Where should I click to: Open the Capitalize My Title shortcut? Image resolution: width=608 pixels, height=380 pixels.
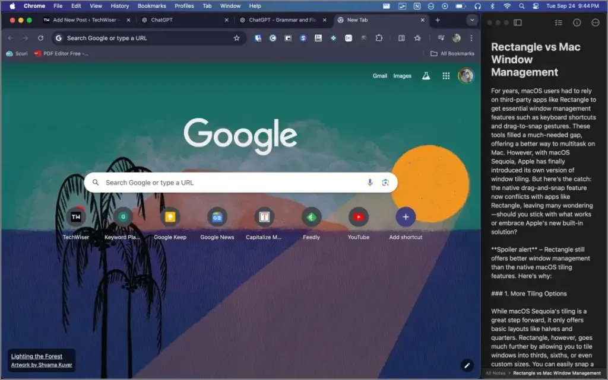point(264,223)
